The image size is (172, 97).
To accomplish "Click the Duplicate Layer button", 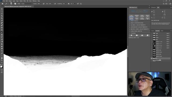I will point(137,16).
